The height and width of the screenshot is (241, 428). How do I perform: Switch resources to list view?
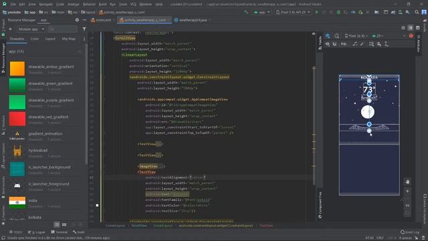point(57,225)
